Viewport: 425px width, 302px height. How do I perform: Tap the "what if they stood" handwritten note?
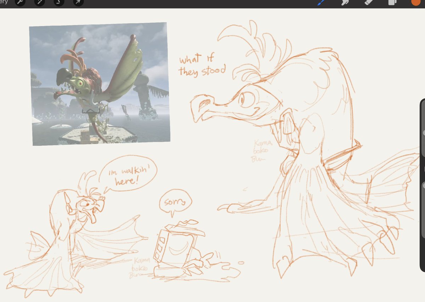202,65
